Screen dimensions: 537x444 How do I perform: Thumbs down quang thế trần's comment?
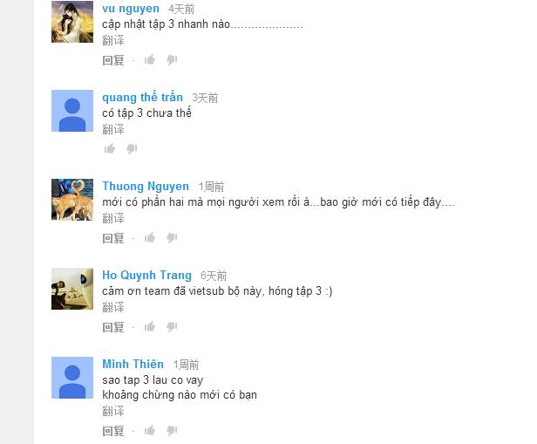(x=132, y=148)
